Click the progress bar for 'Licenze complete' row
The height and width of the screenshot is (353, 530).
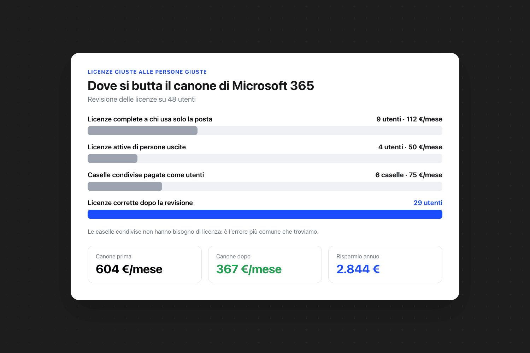point(265,131)
